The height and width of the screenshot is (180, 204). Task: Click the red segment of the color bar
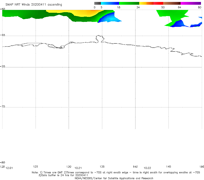pos(158,3)
